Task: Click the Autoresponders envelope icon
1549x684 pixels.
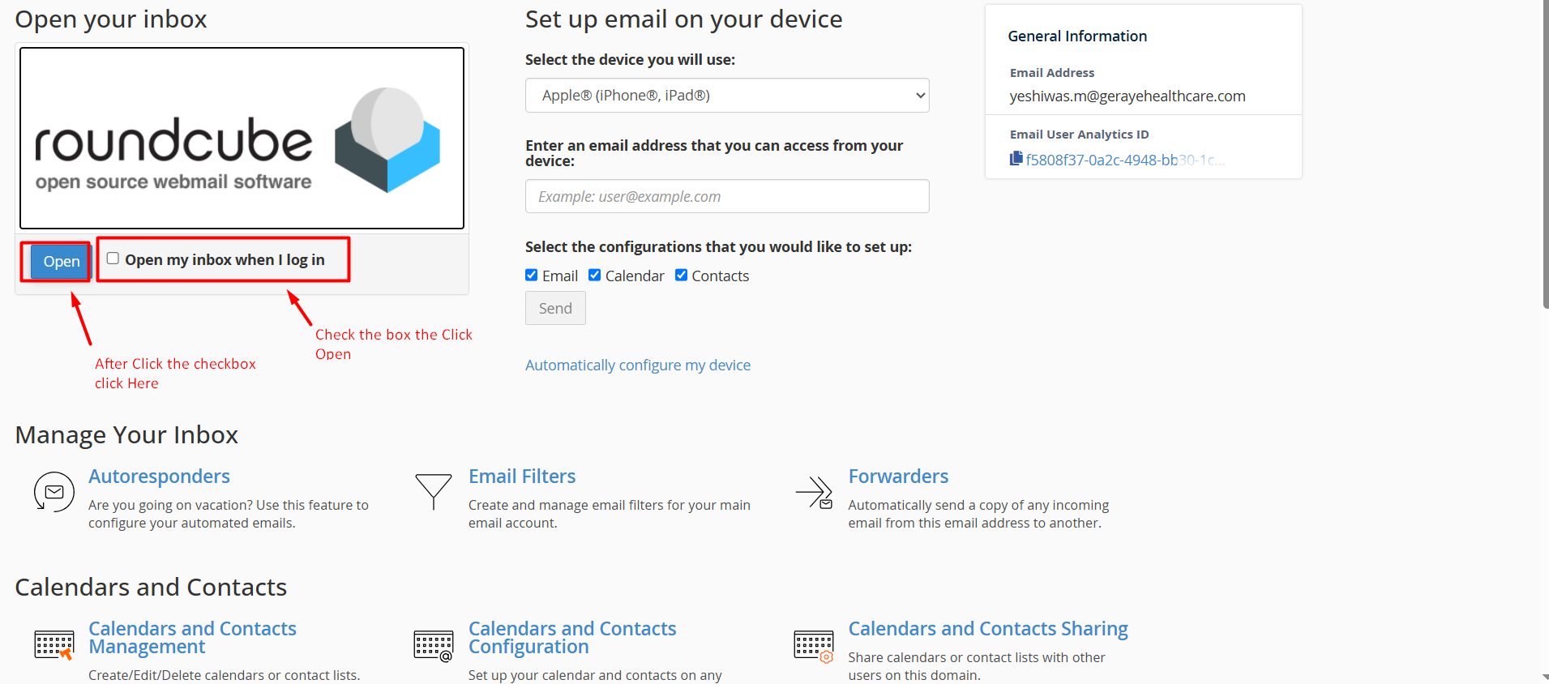Action: 54,492
